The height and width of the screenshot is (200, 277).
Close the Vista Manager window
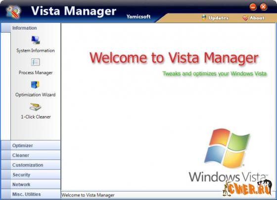coord(263,7)
